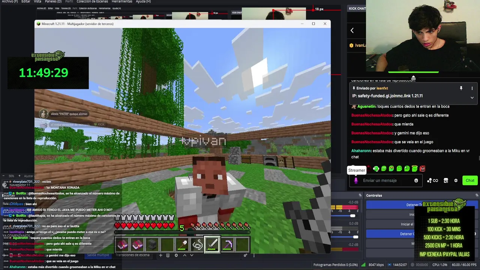
Task: Pick the green headphones emote
Action: click(376, 169)
